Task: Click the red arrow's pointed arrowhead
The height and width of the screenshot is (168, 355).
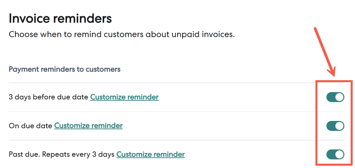Action: (333, 74)
